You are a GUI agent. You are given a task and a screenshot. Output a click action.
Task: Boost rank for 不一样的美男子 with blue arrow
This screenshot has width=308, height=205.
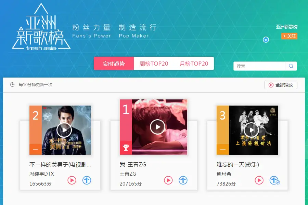pyautogui.click(x=87, y=180)
